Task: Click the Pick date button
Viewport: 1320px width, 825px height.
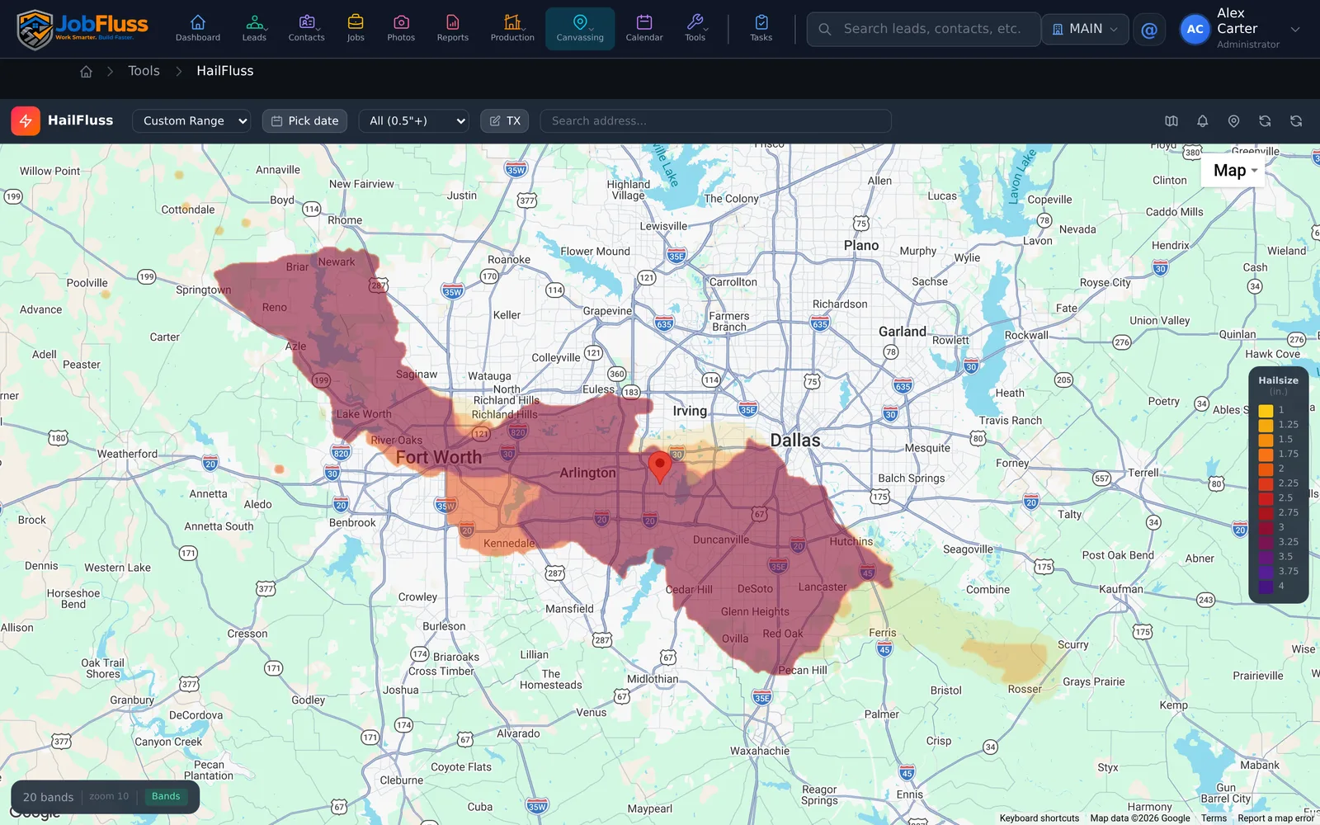Action: (x=304, y=120)
